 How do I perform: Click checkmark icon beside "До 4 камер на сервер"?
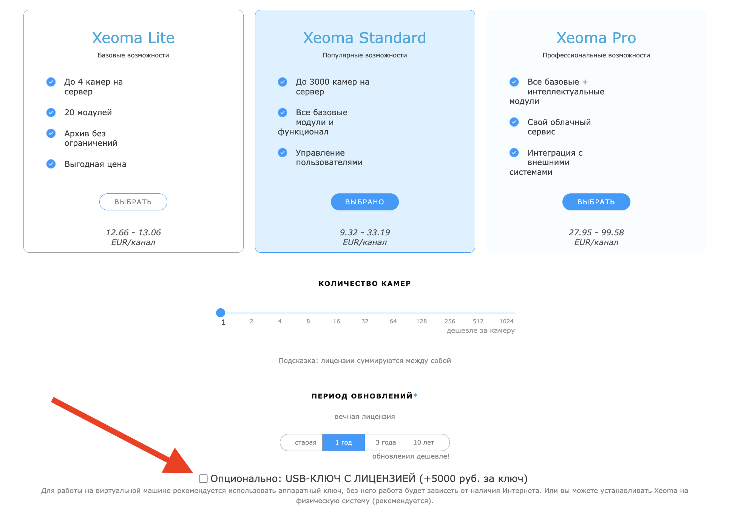(51, 82)
